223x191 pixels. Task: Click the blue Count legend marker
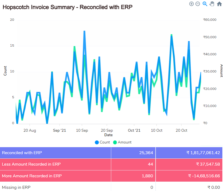point(97,142)
